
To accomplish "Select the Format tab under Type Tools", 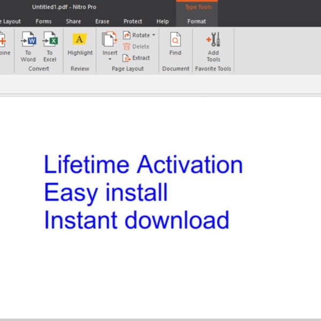I will pos(196,21).
